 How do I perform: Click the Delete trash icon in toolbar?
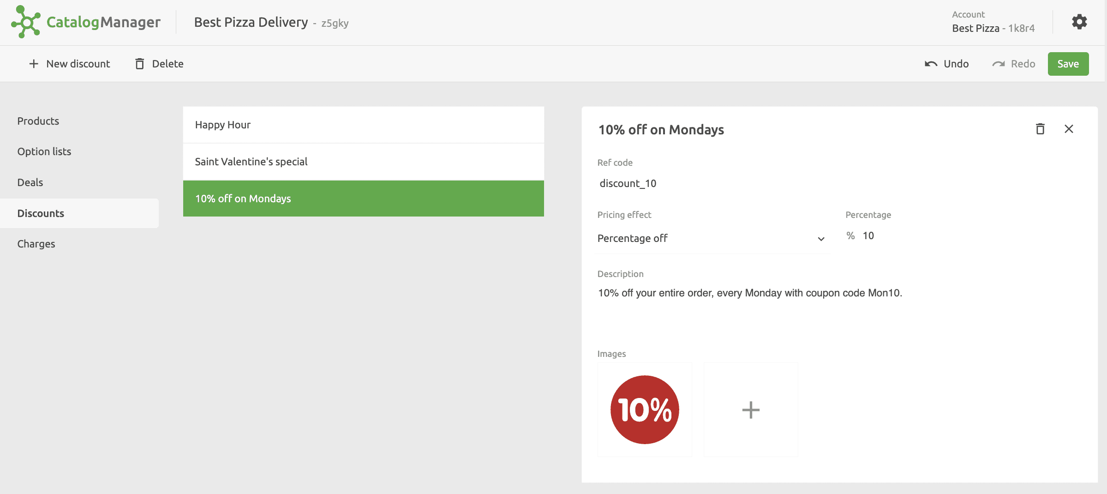coord(140,64)
